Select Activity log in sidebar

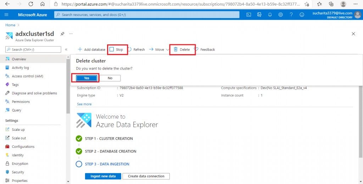tap(20, 68)
